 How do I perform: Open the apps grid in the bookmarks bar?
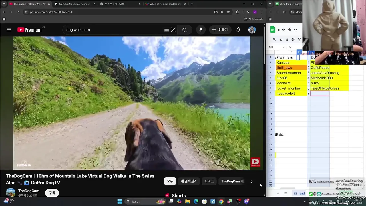[4, 19]
